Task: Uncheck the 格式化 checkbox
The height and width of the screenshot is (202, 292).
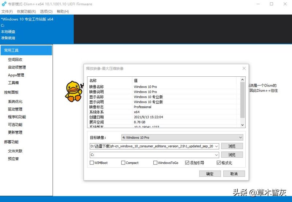Action: 219,163
